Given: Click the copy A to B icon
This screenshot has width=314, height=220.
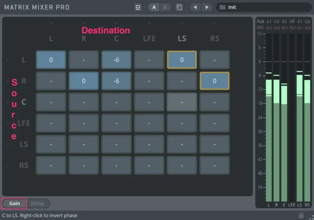Looking at the screenshot, I should coord(179,7).
